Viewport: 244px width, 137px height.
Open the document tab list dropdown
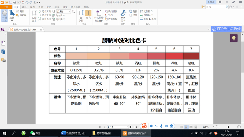coord(209,29)
